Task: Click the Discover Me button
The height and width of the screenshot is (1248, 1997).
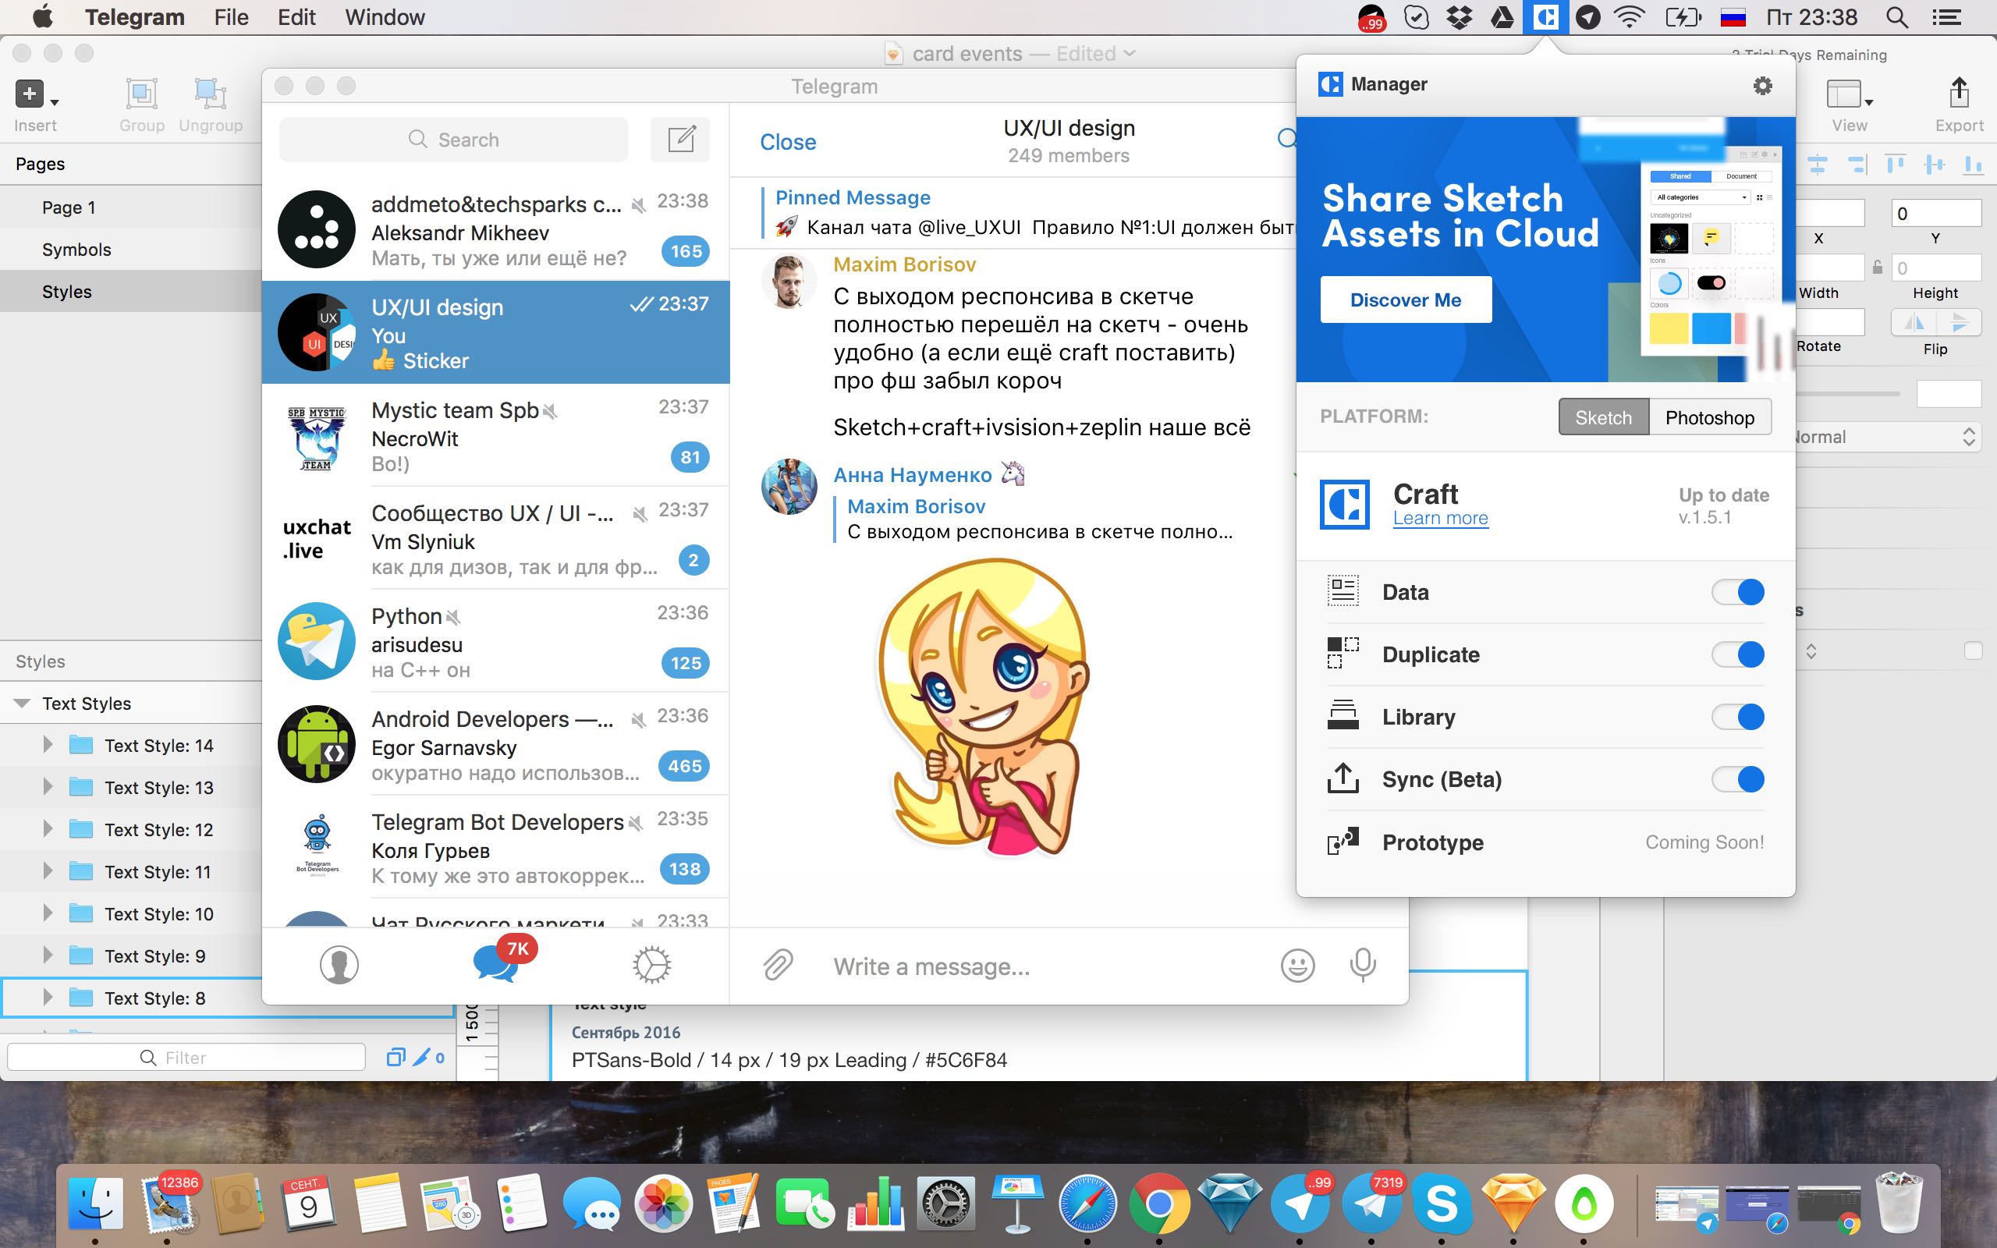Action: (1406, 300)
